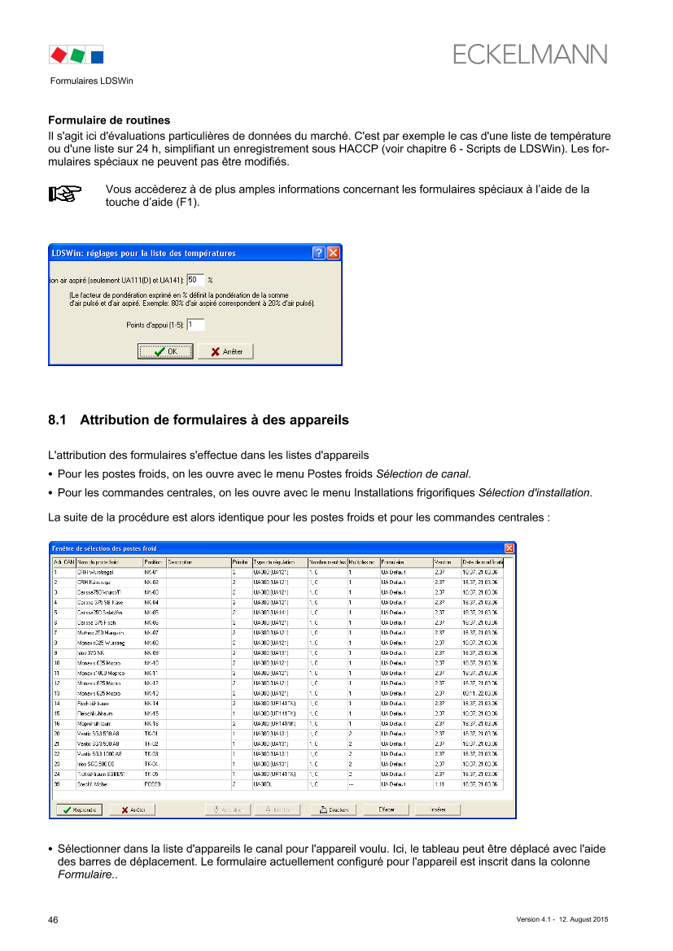Image resolution: width=673 pixels, height=951 pixels.
Task: Click the Type de régulation column header
Action: (279, 562)
